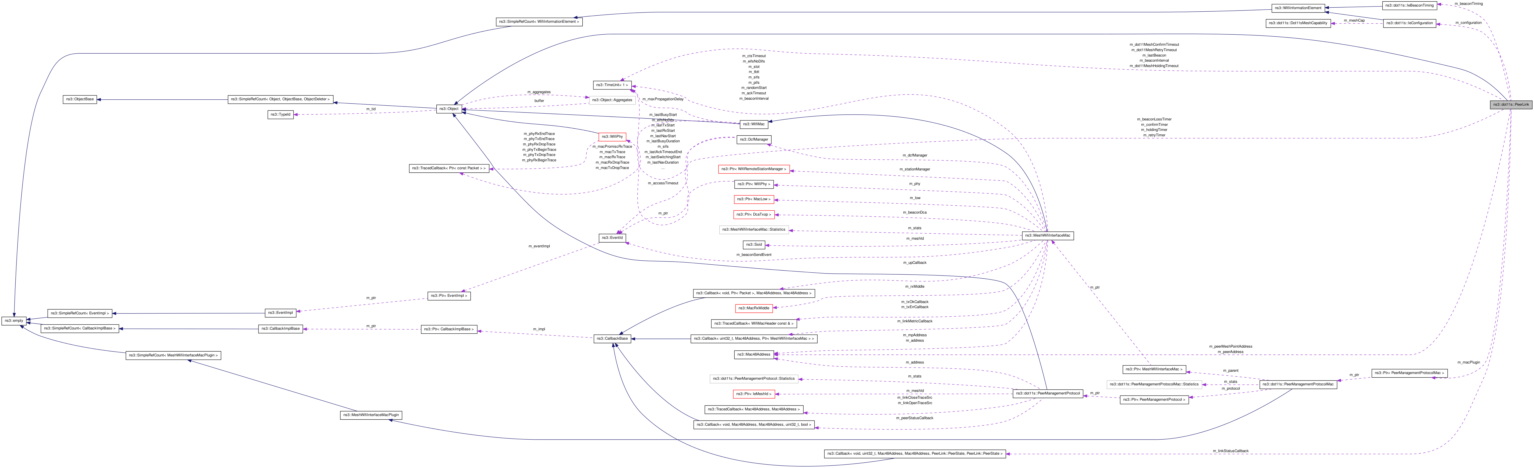Click the ns3::WifiMac class box
This screenshot has height=468, width=1534.
[753, 124]
